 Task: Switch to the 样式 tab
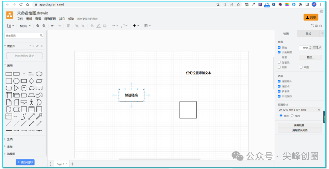pyautogui.click(x=308, y=33)
